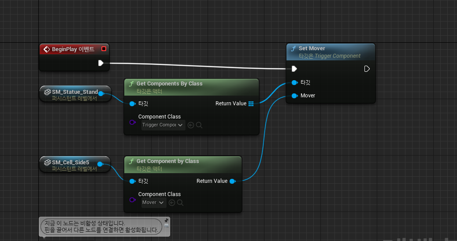Toggle the comment bubble visibility icon below pin
457x241 pixels.
[x=167, y=226]
